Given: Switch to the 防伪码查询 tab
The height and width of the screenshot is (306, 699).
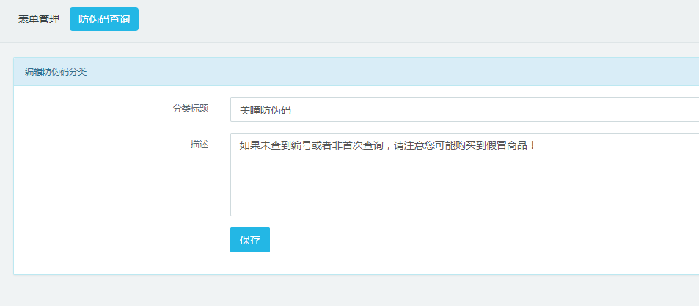Looking at the screenshot, I should pos(104,19).
